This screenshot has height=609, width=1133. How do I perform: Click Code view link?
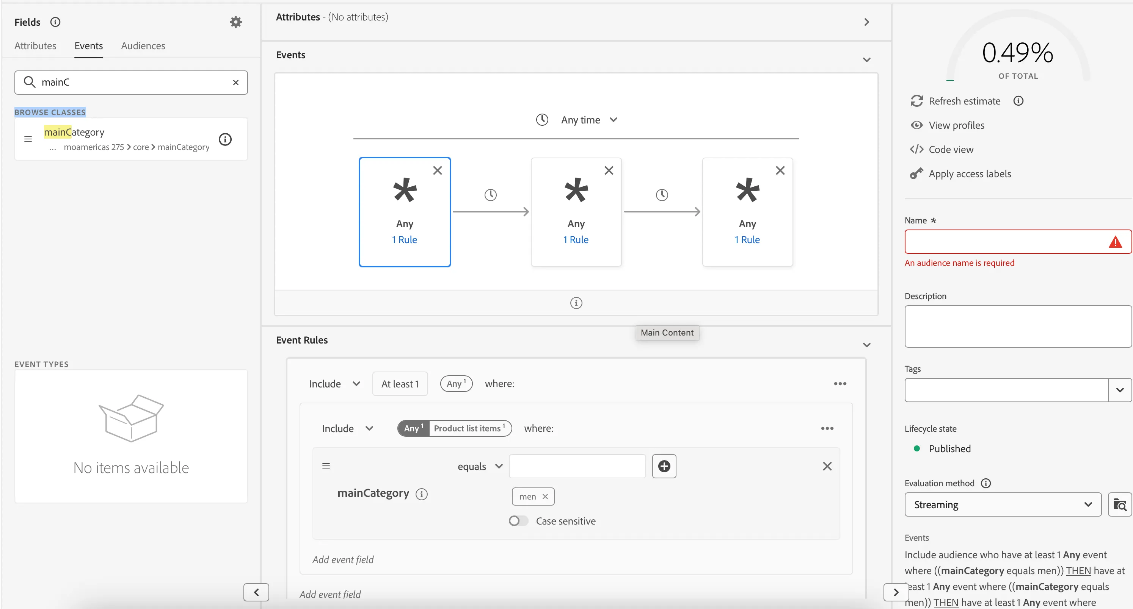pyautogui.click(x=951, y=149)
